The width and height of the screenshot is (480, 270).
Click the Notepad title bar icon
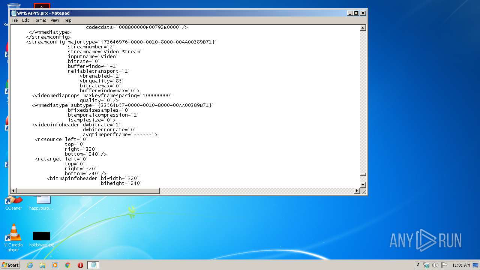point(13,13)
